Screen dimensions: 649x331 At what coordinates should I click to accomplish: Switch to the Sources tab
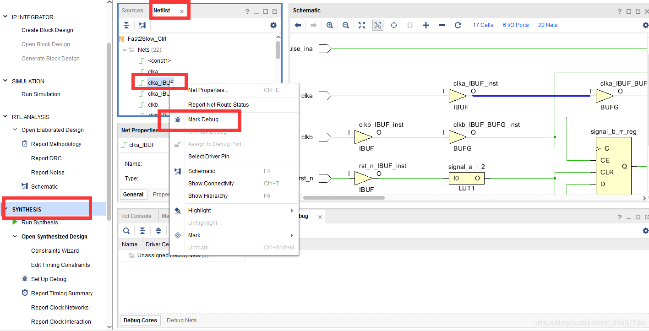click(x=132, y=11)
